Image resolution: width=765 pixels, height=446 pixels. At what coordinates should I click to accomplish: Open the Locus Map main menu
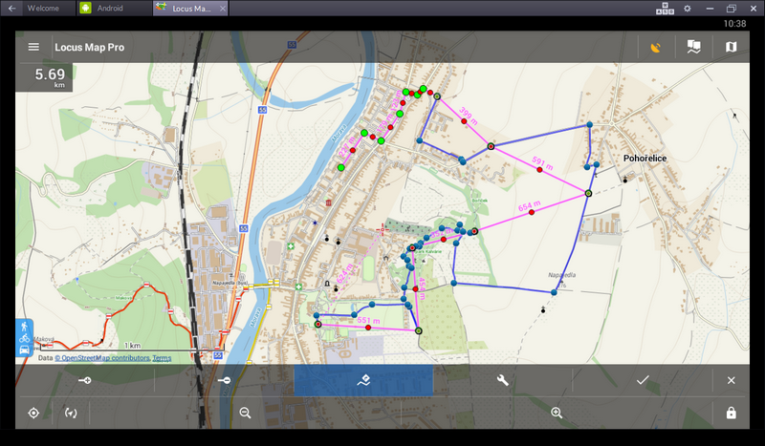coord(33,47)
